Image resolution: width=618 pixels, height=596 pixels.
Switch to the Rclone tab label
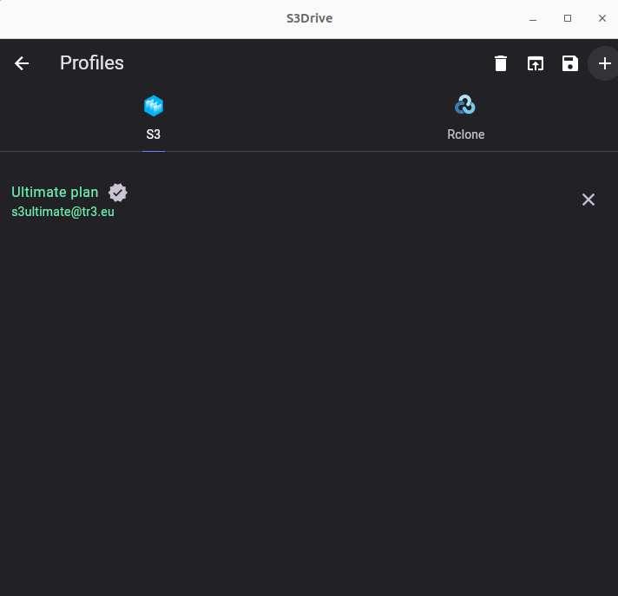coord(465,134)
